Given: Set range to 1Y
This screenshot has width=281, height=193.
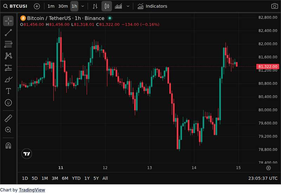Looking at the screenshot, I should (87, 178).
